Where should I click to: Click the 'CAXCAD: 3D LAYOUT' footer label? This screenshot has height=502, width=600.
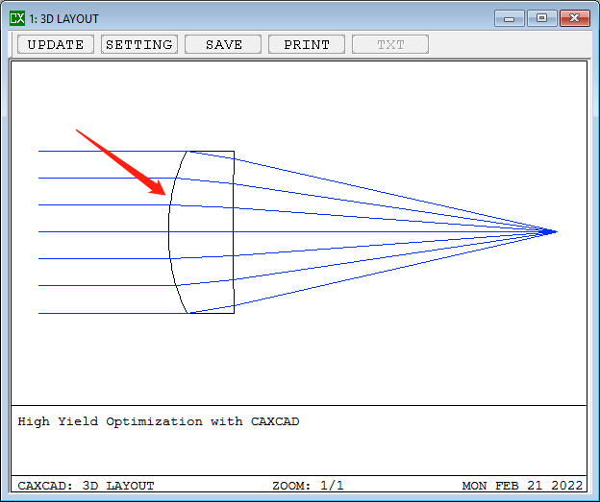tap(86, 486)
